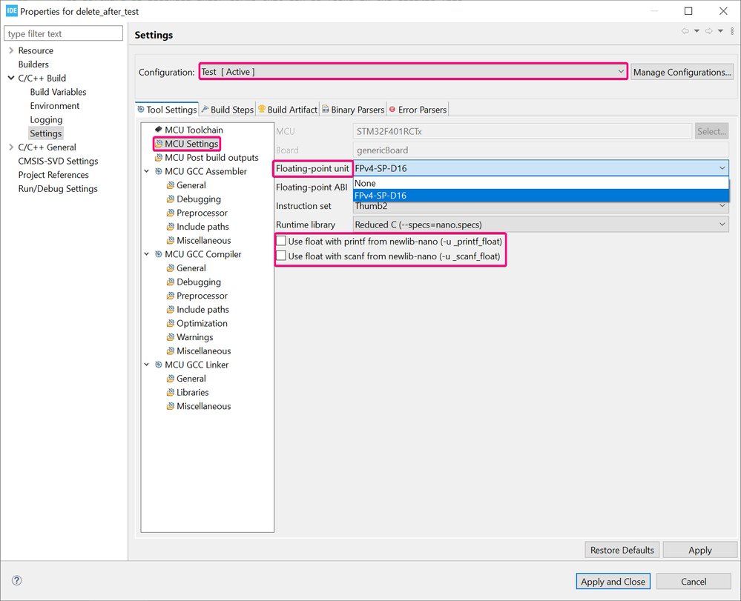This screenshot has width=741, height=601.
Task: Click the IDE window title icon
Action: 12,11
